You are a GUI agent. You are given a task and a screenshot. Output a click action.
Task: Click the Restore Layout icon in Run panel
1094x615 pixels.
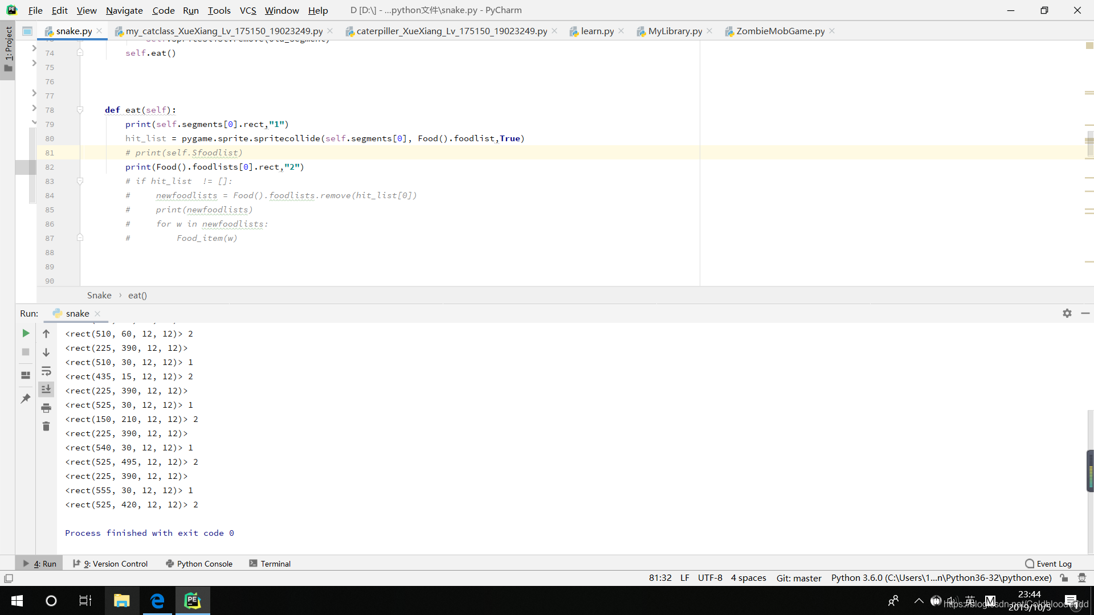pyautogui.click(x=26, y=375)
